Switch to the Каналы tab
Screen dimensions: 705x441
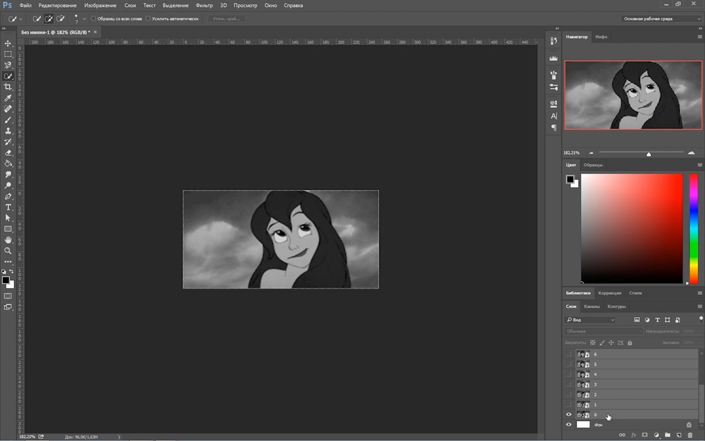(x=592, y=306)
